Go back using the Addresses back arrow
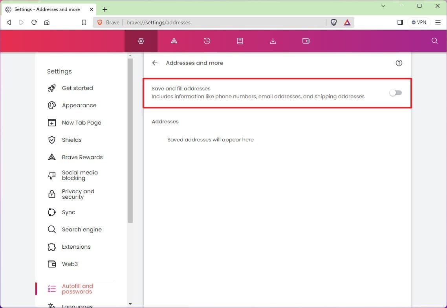 tap(155, 63)
